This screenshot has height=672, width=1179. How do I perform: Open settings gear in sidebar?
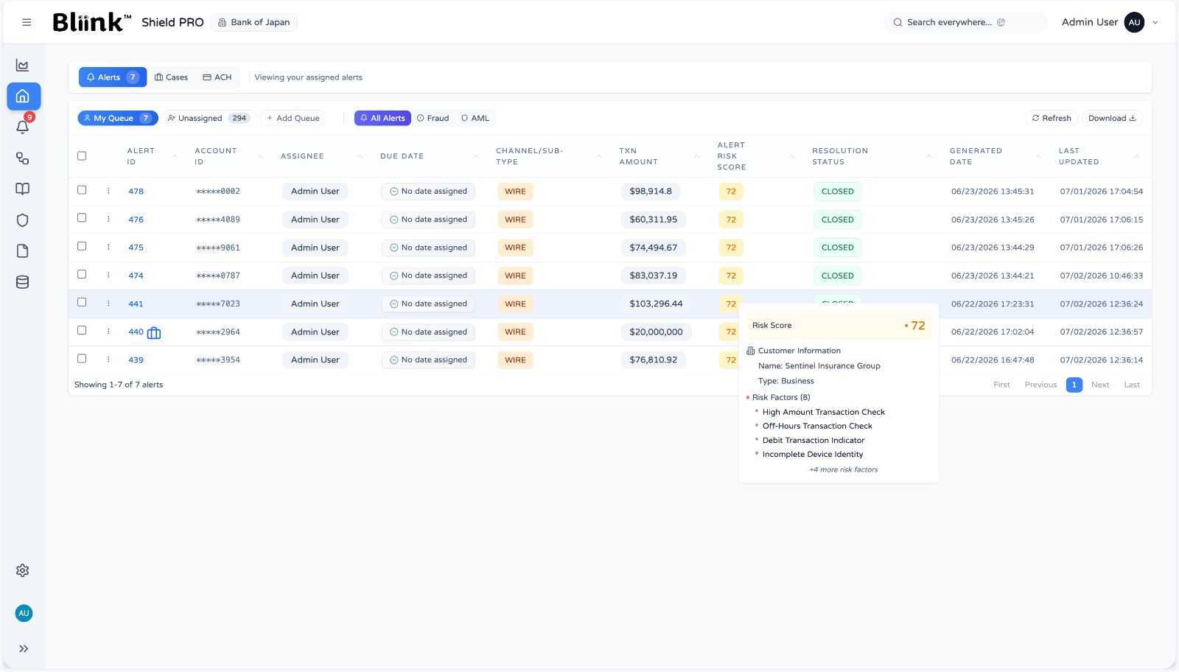pos(23,570)
